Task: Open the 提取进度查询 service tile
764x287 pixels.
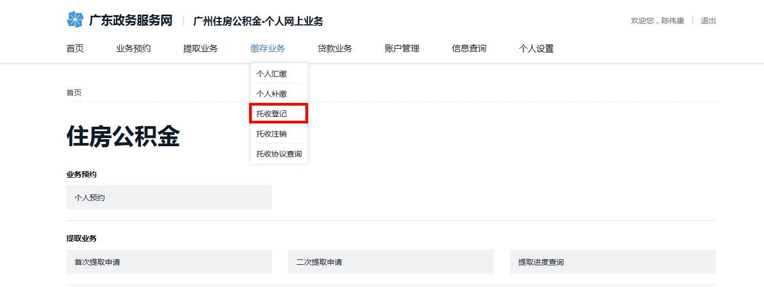Action: [612, 262]
